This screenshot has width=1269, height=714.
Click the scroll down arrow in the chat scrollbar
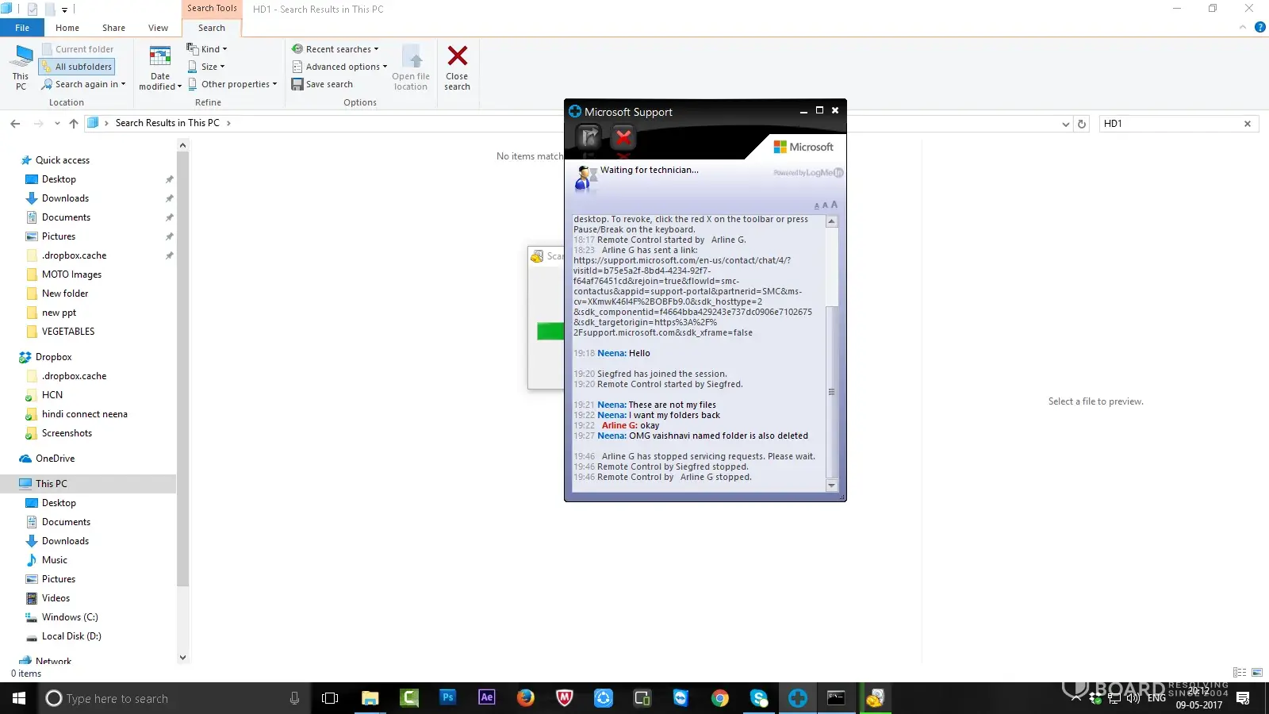[x=831, y=485]
